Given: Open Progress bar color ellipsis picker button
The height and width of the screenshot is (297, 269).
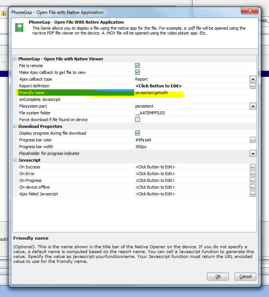Looking at the screenshot, I should pos(253,140).
